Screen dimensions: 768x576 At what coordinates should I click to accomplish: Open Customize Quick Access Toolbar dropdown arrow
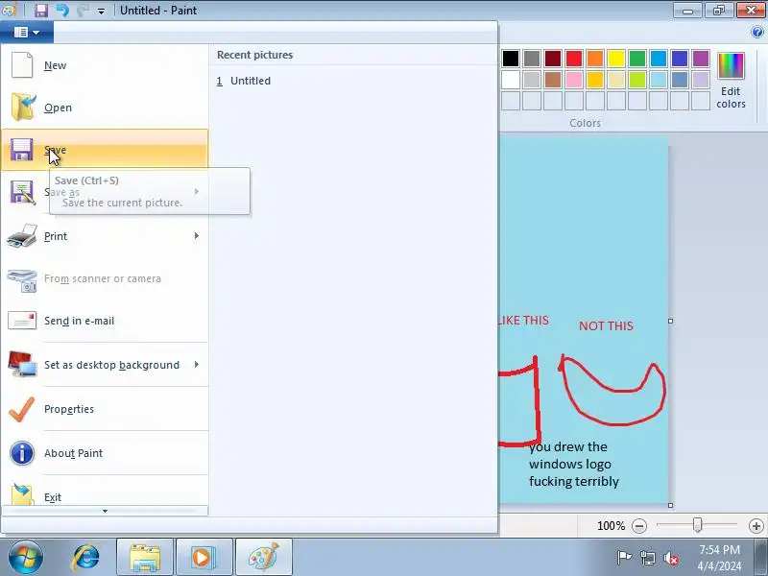(101, 11)
